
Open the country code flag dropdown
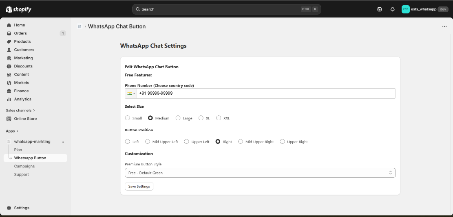(x=131, y=93)
